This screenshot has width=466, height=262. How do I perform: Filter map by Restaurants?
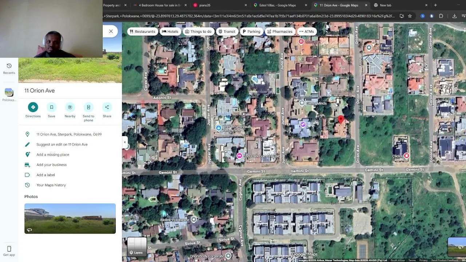coord(142,32)
